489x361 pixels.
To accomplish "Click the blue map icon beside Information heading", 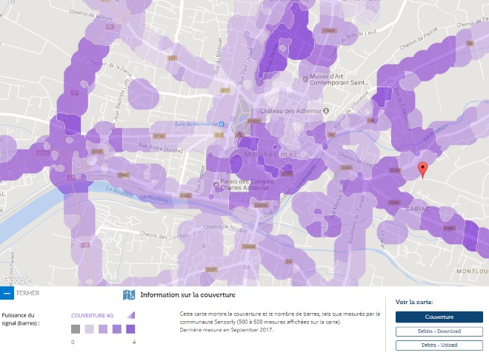I will [x=128, y=294].
